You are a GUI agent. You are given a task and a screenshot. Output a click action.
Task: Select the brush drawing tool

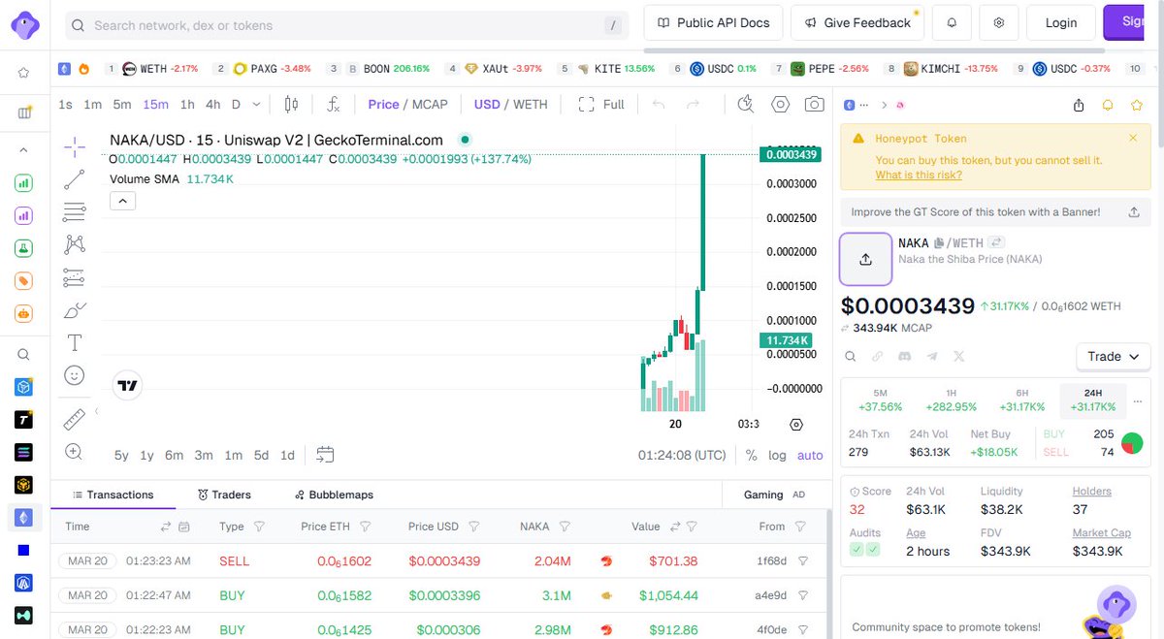click(x=74, y=310)
